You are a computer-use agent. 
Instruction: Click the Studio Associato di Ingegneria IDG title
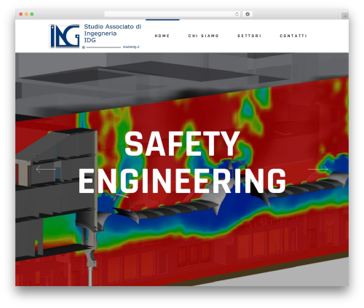[112, 33]
